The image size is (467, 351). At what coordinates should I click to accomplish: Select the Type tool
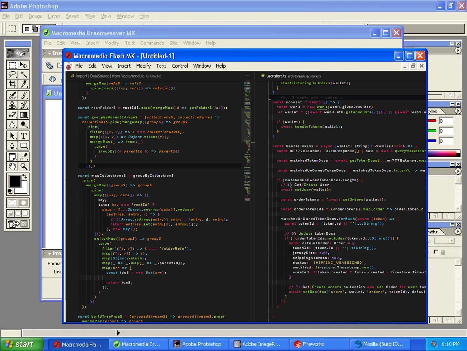click(x=24, y=136)
